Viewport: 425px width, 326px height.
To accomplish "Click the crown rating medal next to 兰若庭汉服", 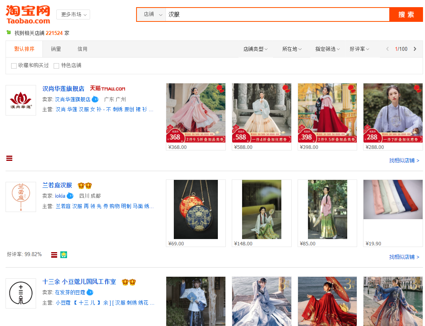I will click(x=85, y=185).
